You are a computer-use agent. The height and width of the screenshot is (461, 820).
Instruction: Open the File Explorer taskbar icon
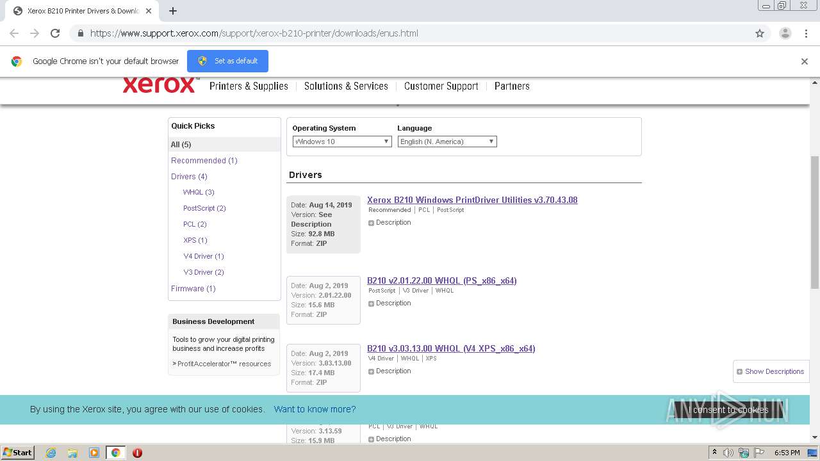click(x=72, y=453)
